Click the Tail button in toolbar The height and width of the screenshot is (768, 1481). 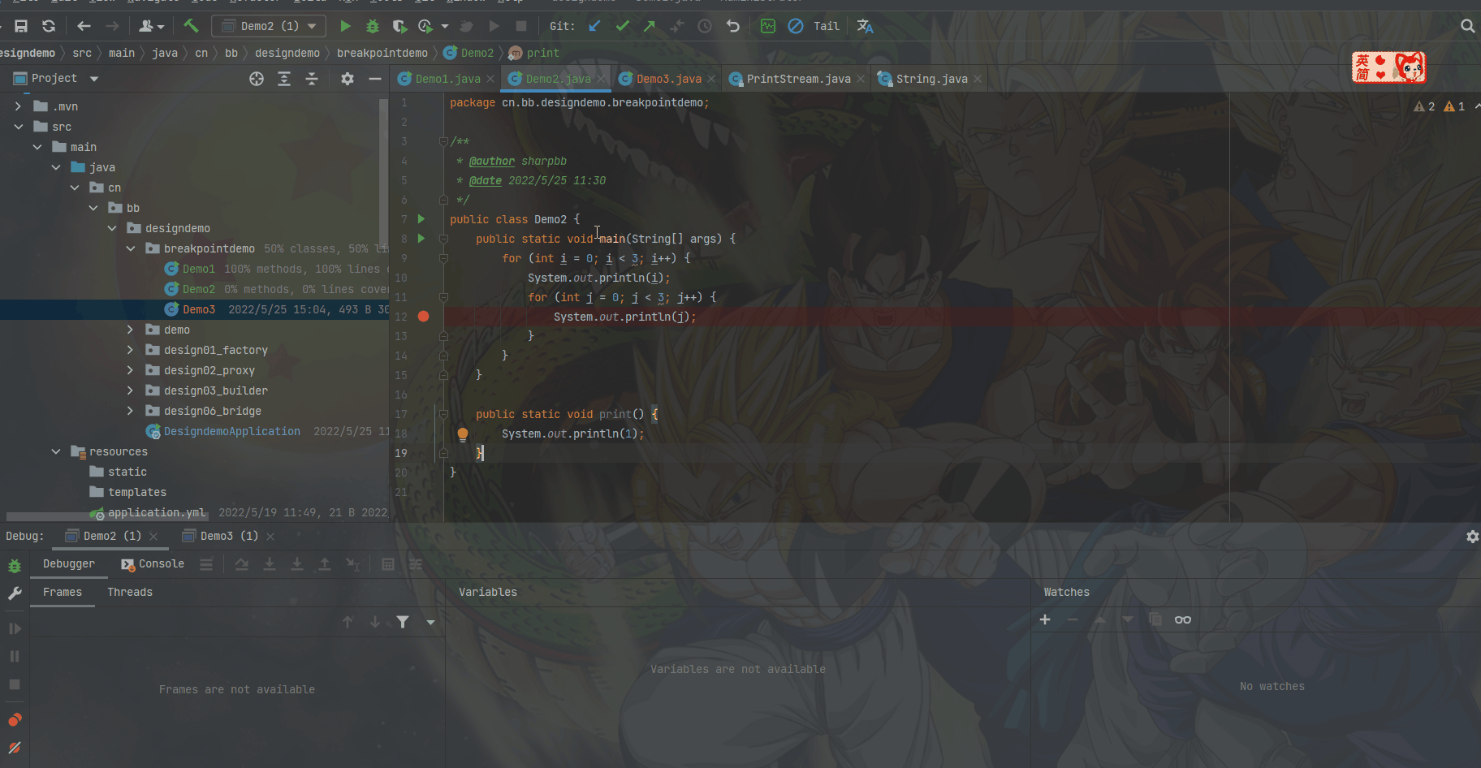(827, 26)
